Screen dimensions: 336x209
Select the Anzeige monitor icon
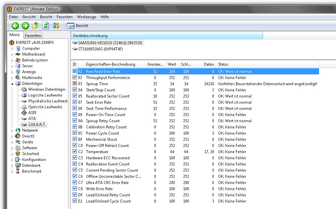[18, 72]
